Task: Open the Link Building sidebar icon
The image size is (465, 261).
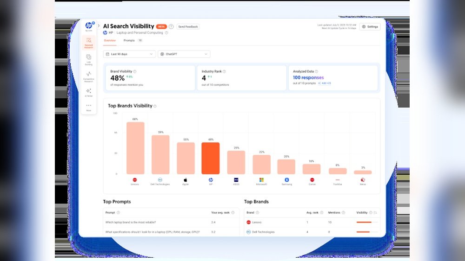Action: (x=89, y=59)
